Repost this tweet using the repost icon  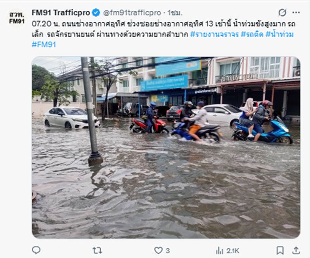point(97,250)
